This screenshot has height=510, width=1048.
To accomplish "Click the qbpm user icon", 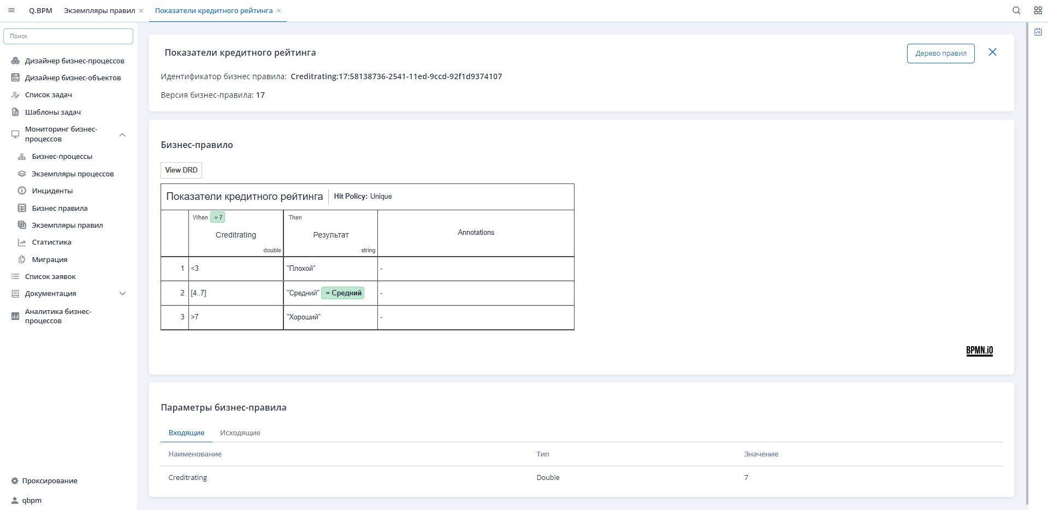I will 15,500.
